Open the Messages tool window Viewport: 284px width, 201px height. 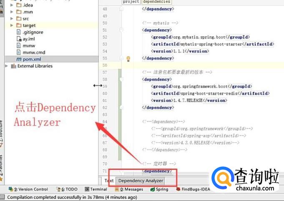[131, 189]
